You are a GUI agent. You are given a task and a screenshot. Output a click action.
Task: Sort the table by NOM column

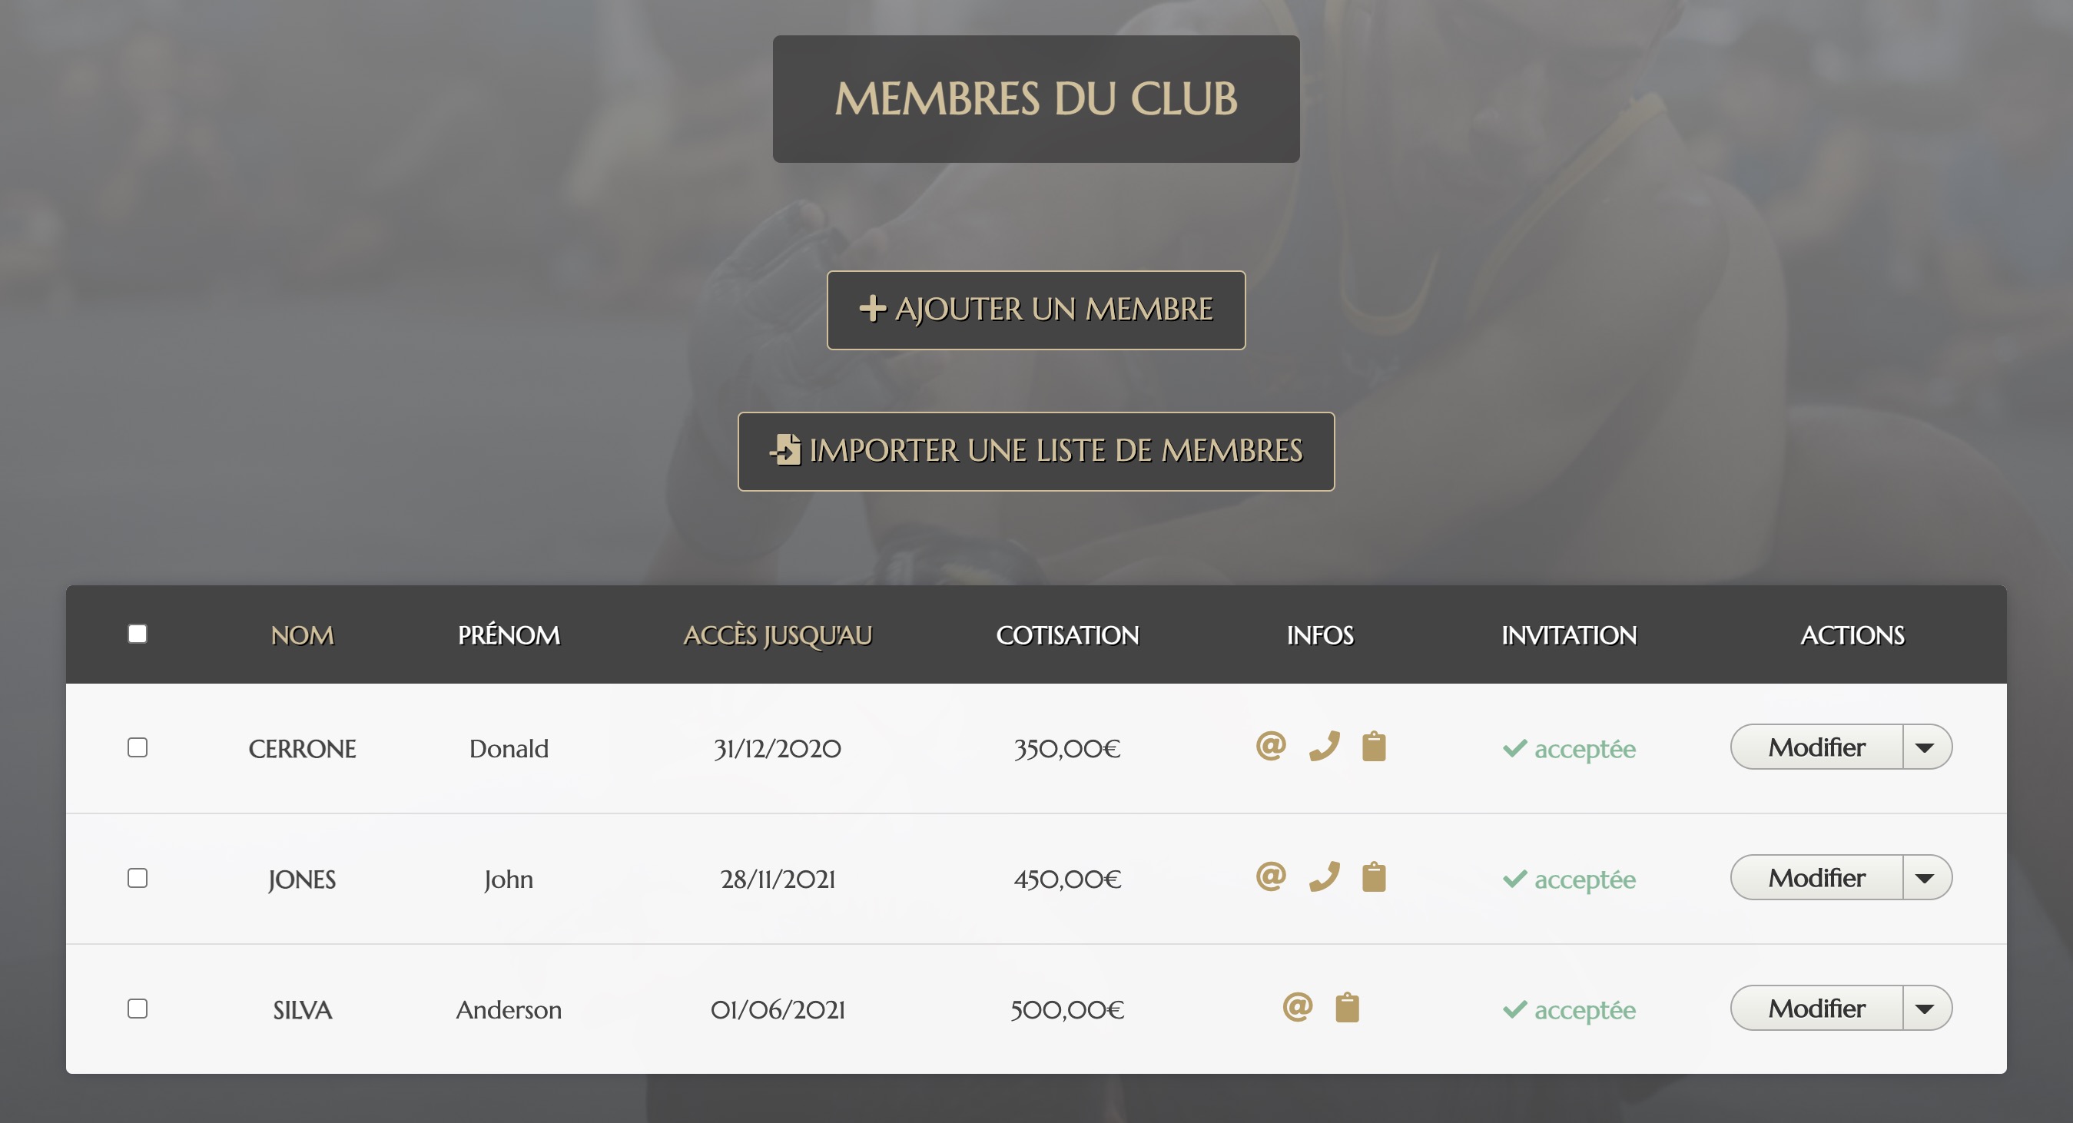pos(302,635)
